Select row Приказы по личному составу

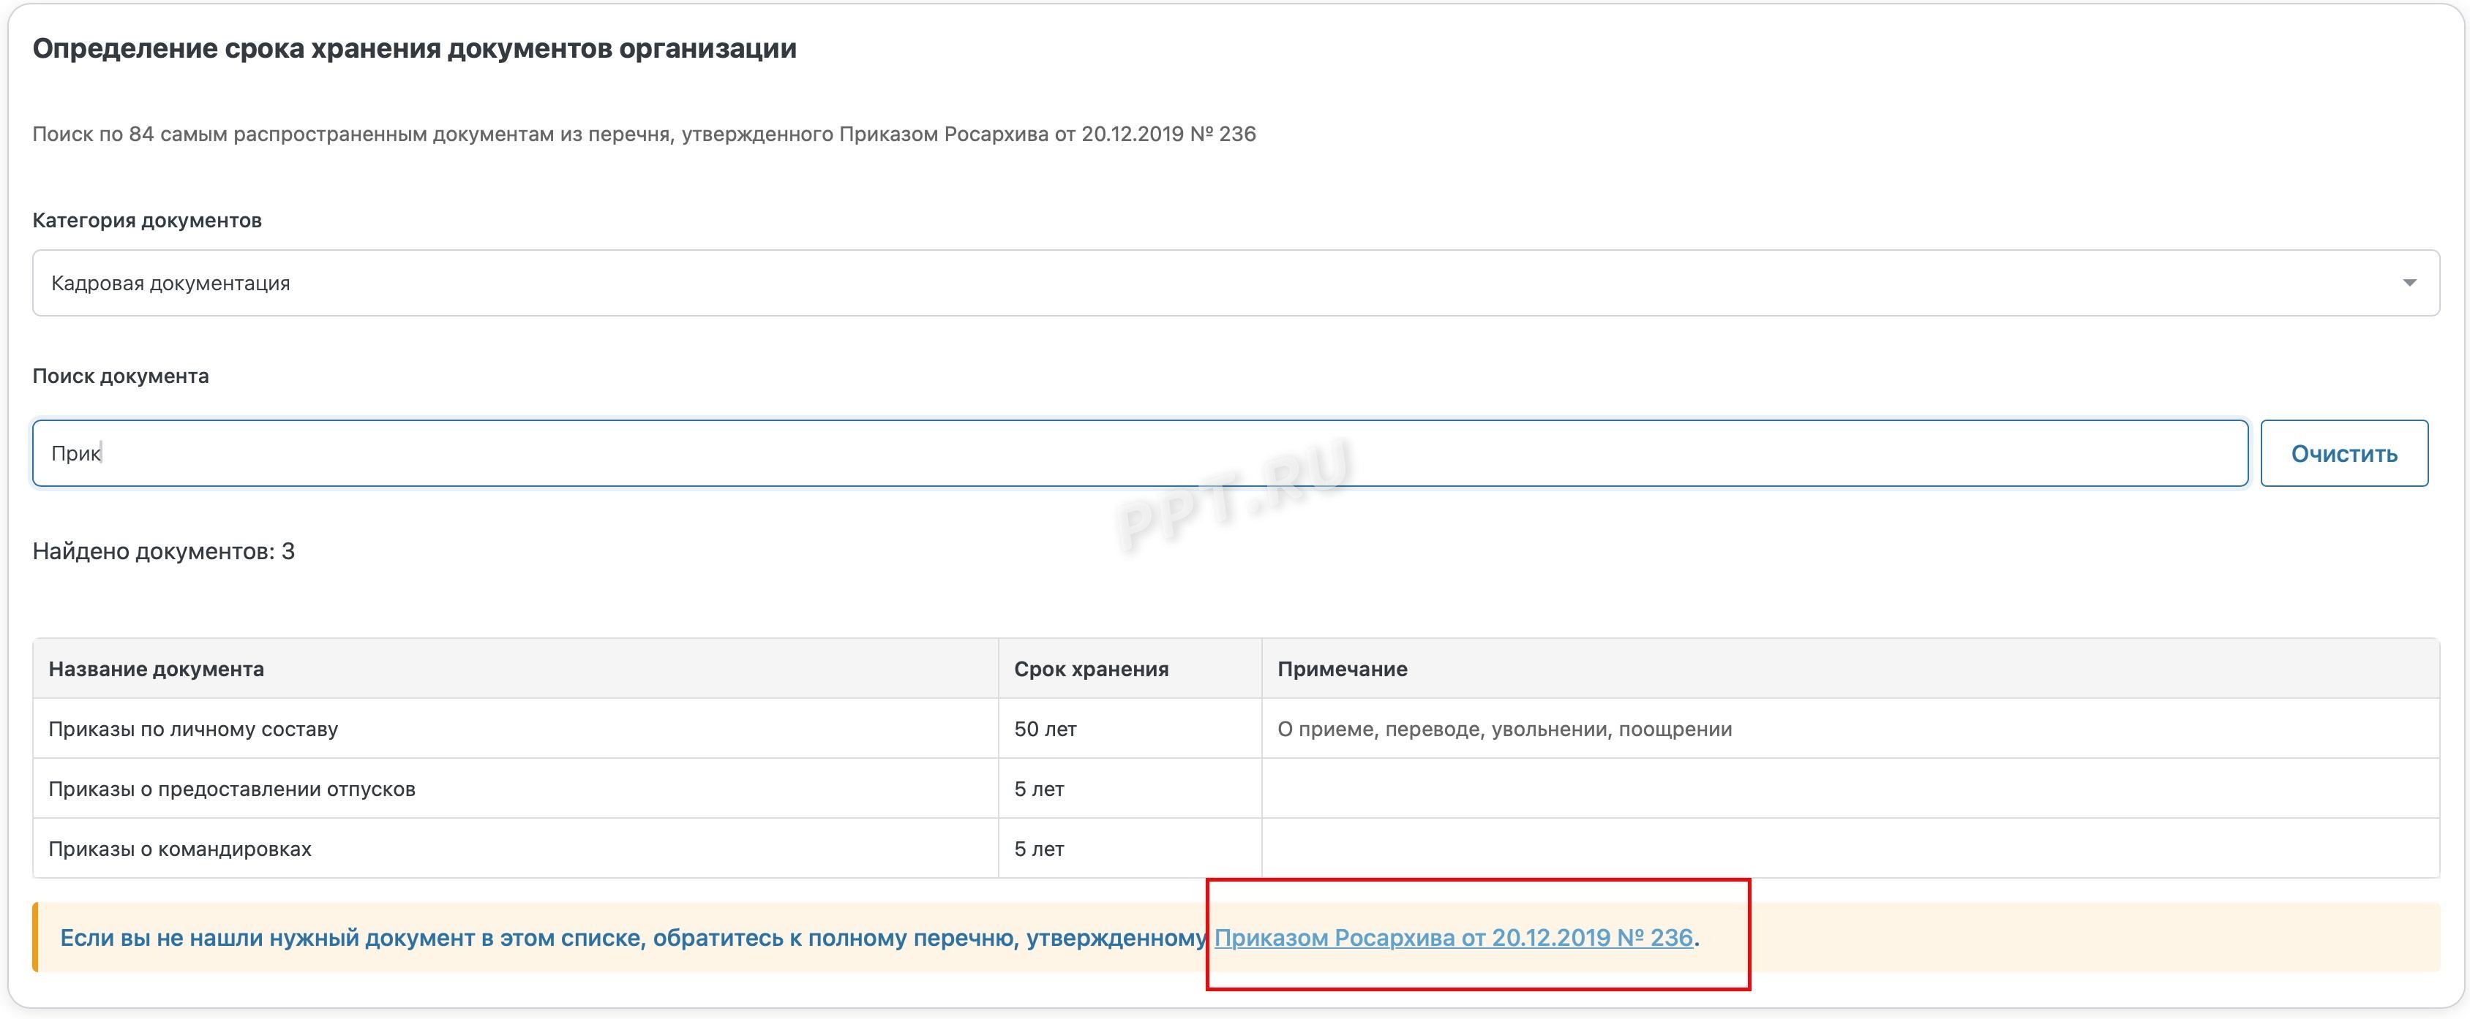click(1235, 729)
